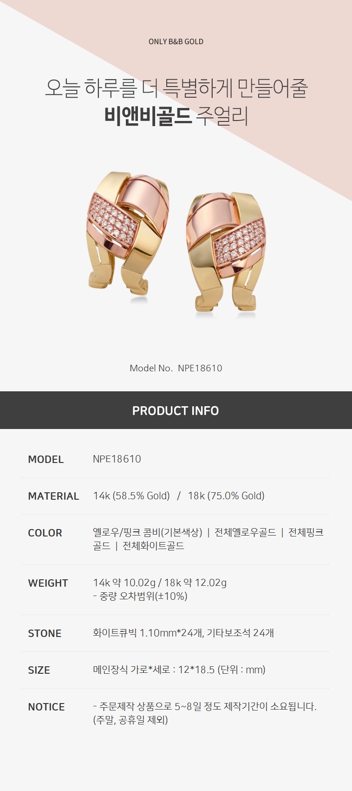Click the 중량 오차범위(±10%) note
This screenshot has width=352, height=791.
point(140,596)
